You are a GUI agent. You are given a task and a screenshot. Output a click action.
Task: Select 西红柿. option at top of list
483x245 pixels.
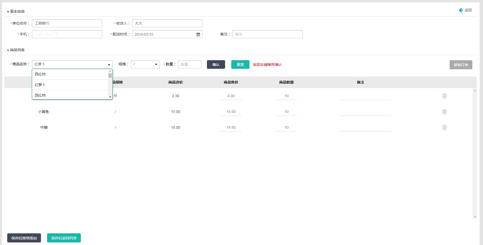coord(70,74)
